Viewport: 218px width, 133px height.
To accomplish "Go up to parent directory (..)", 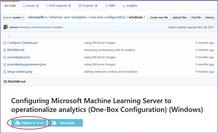I will click(x=9, y=36).
